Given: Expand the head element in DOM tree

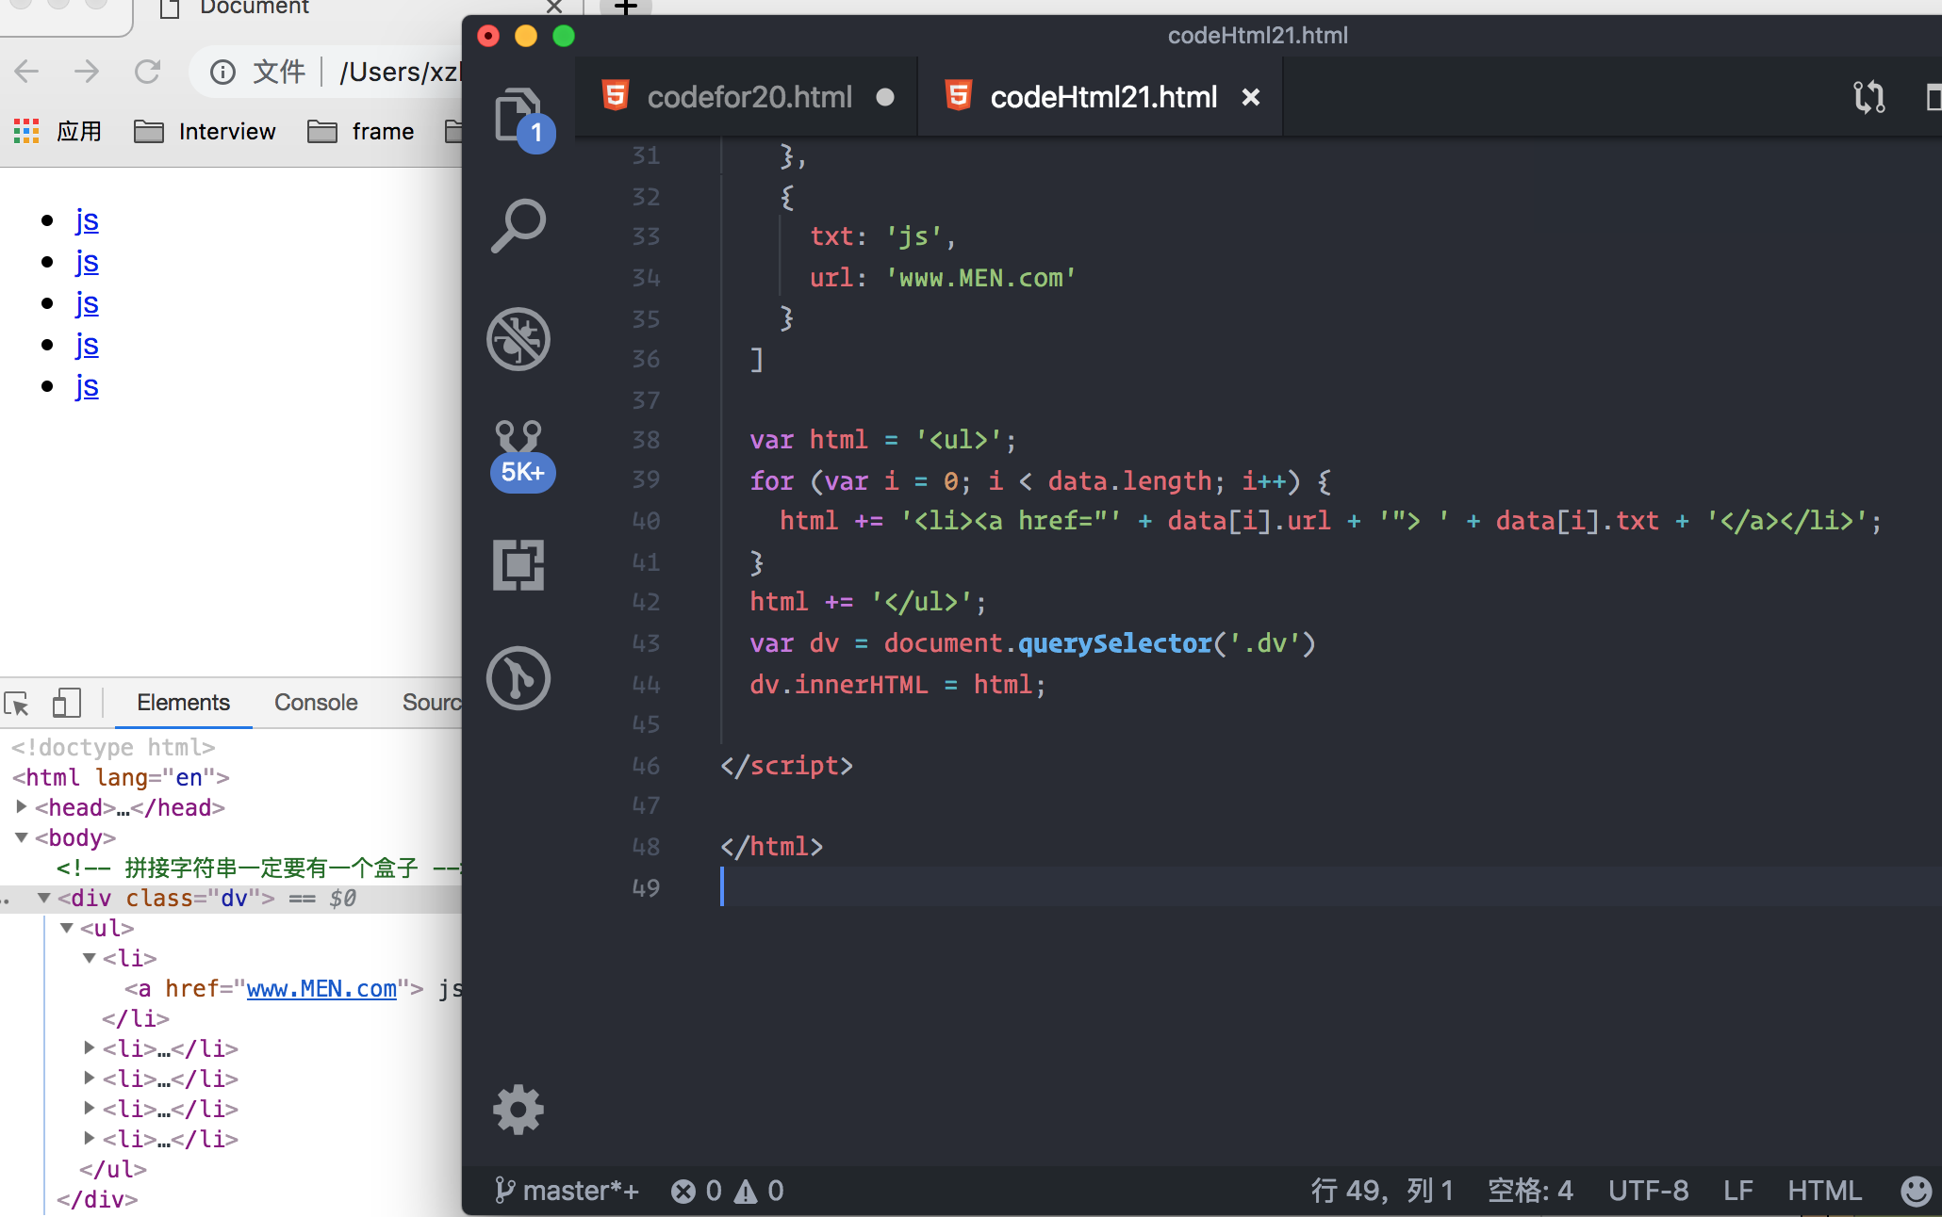Looking at the screenshot, I should 22,807.
